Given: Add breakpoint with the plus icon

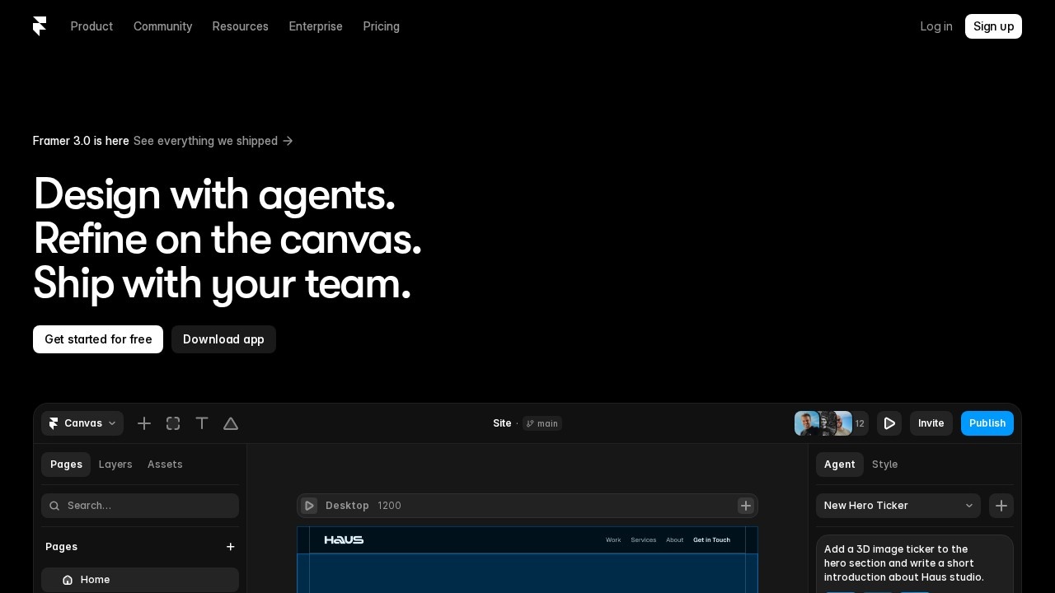Looking at the screenshot, I should (x=746, y=506).
